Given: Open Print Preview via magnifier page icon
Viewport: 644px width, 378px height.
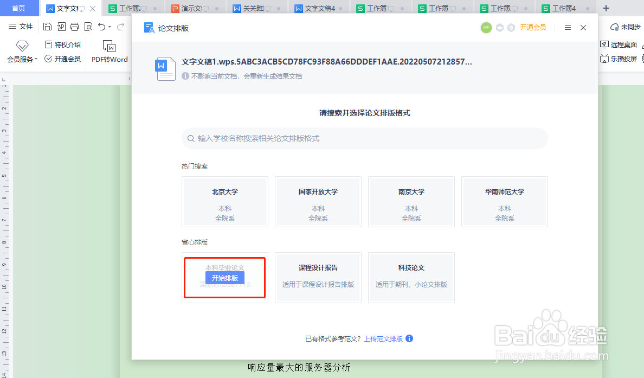Looking at the screenshot, I should [88, 27].
